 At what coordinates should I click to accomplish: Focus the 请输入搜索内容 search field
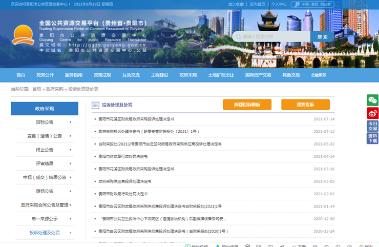271,37
